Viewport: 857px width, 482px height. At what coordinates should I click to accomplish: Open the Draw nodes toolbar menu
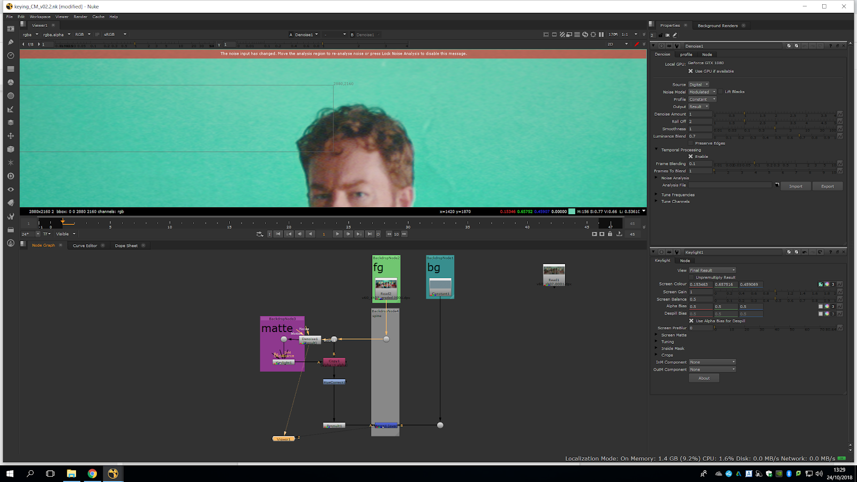pyautogui.click(x=10, y=42)
